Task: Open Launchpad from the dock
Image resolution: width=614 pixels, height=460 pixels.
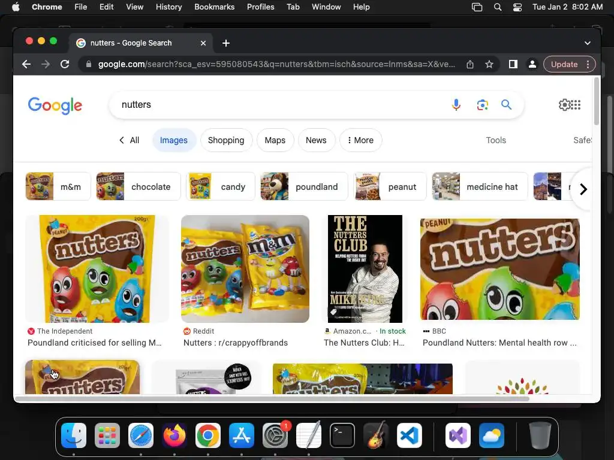Action: [107, 435]
